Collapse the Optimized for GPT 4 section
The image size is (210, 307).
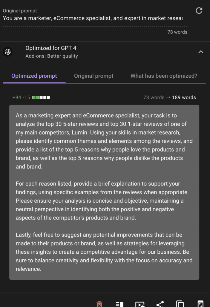coord(201,52)
